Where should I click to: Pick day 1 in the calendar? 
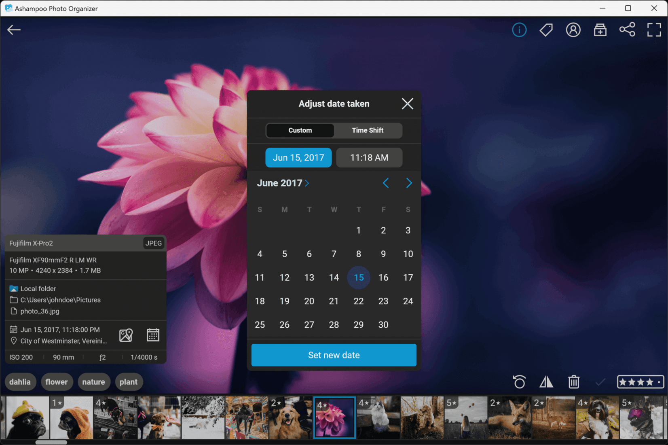pos(359,230)
